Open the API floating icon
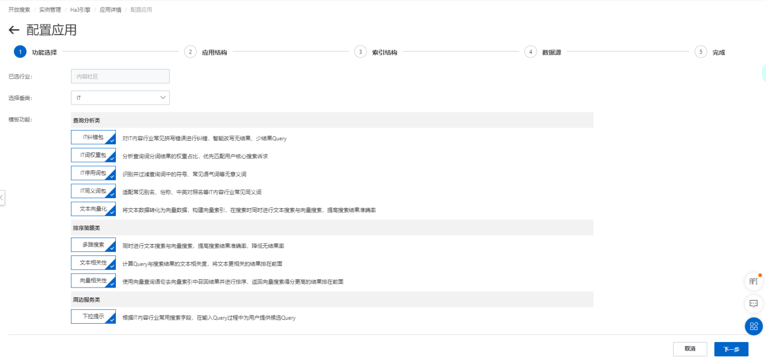 tap(753, 281)
